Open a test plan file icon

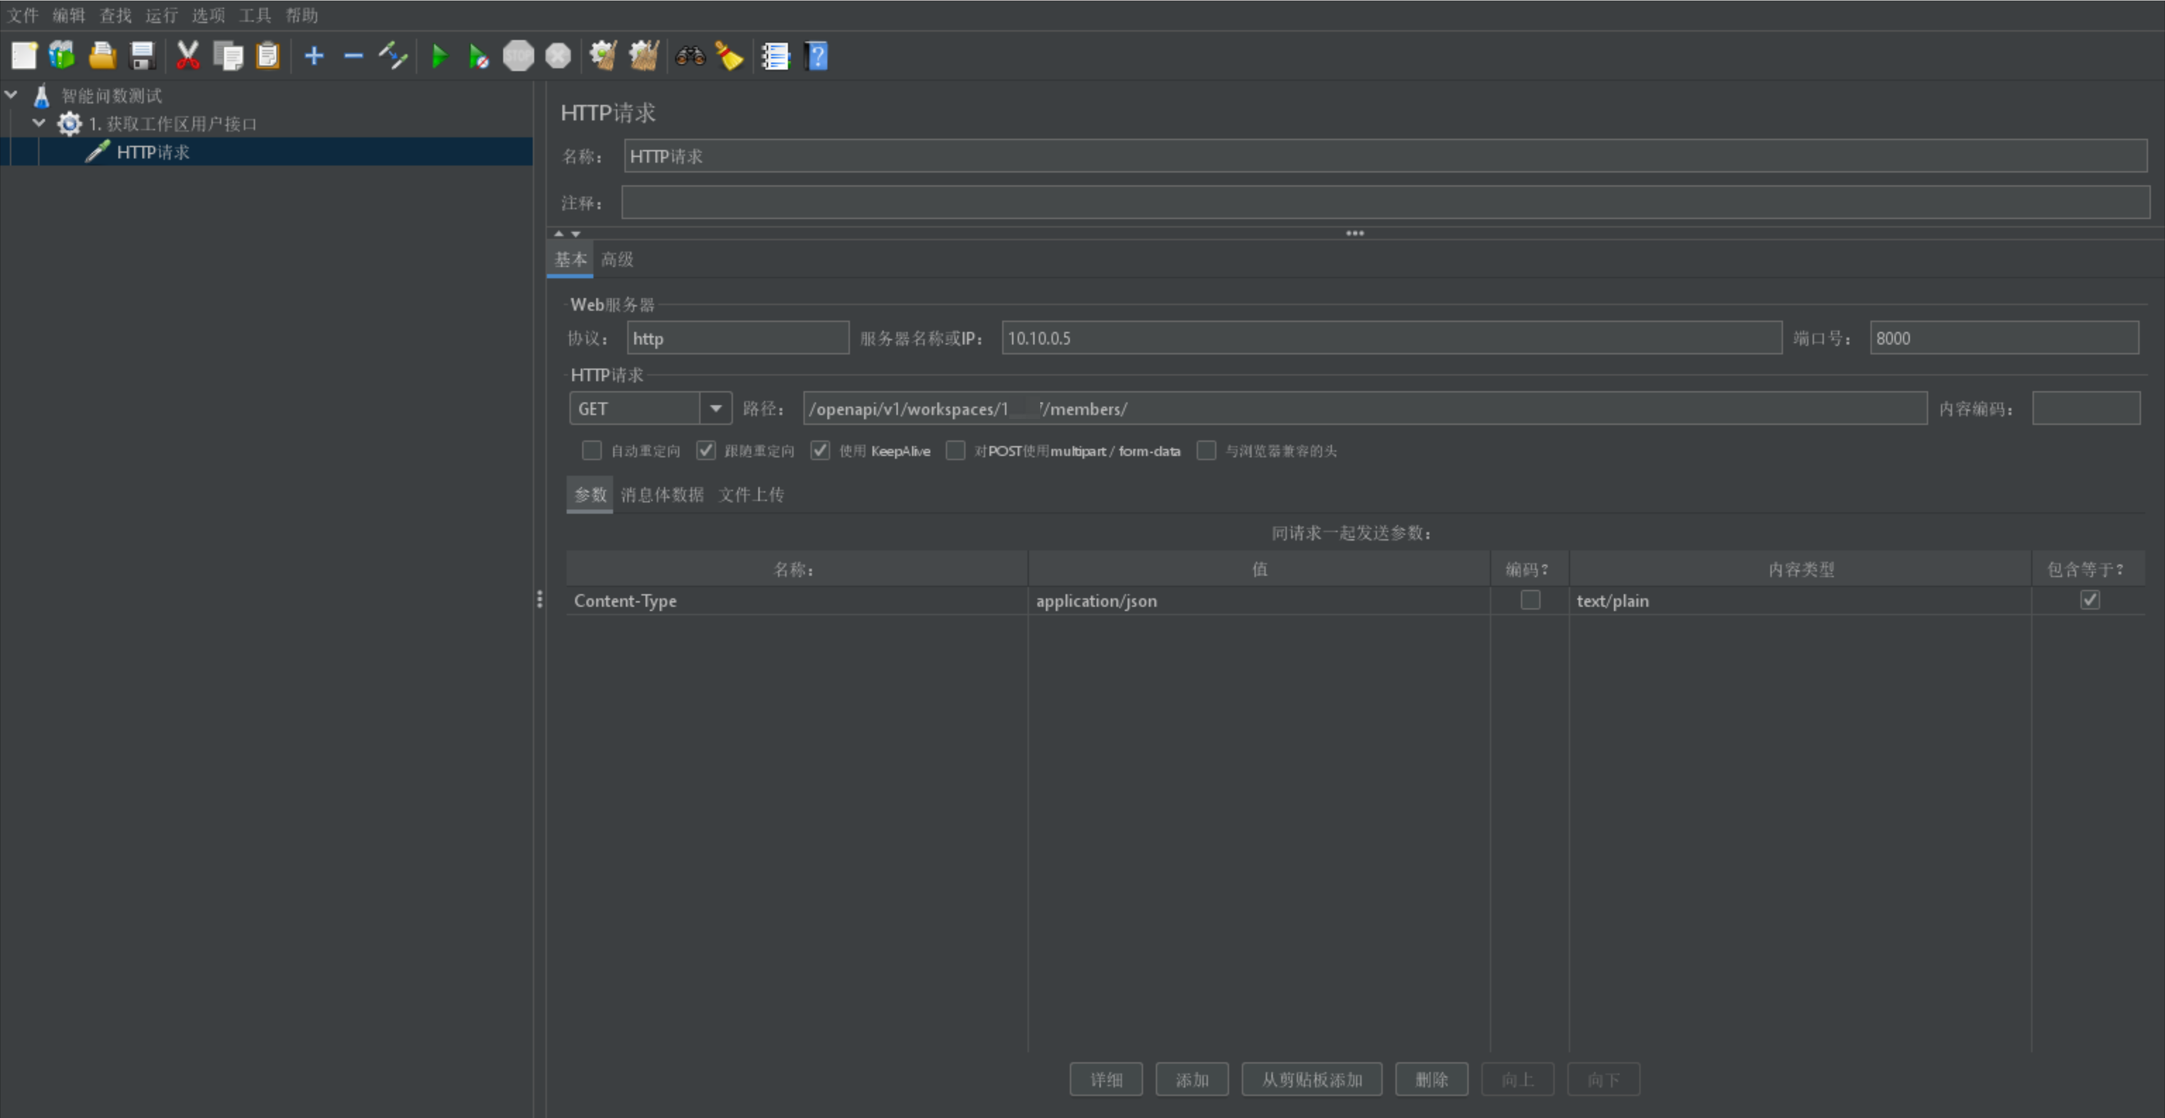point(103,56)
